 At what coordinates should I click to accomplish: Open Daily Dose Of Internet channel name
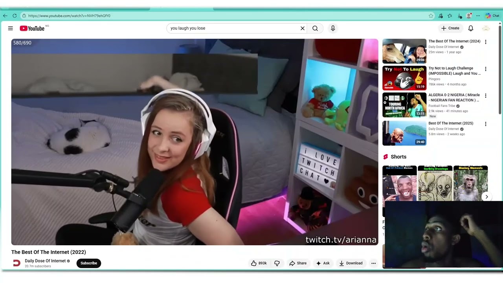(45, 261)
